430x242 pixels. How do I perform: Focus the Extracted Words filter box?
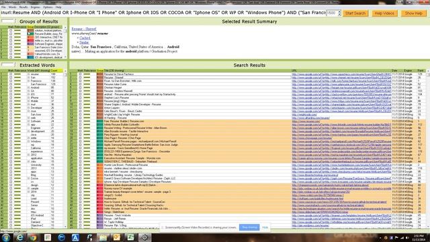[x=8, y=65]
